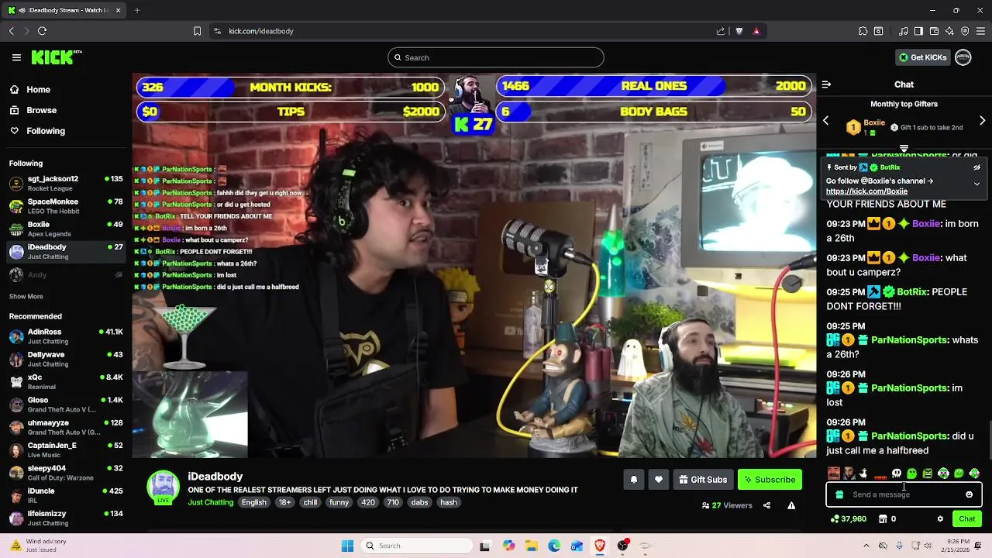
Task: Open gift icon inside message box
Action: pyautogui.click(x=839, y=494)
